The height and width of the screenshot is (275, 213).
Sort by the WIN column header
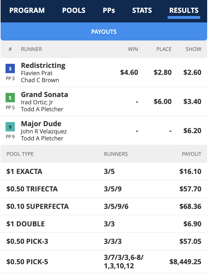(133, 49)
